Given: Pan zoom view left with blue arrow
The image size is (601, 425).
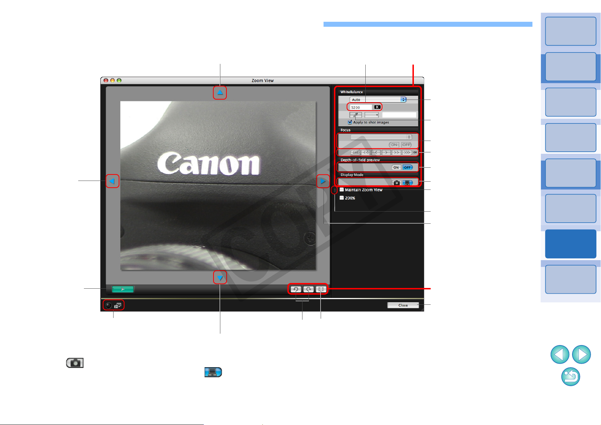Looking at the screenshot, I should pos(112,181).
